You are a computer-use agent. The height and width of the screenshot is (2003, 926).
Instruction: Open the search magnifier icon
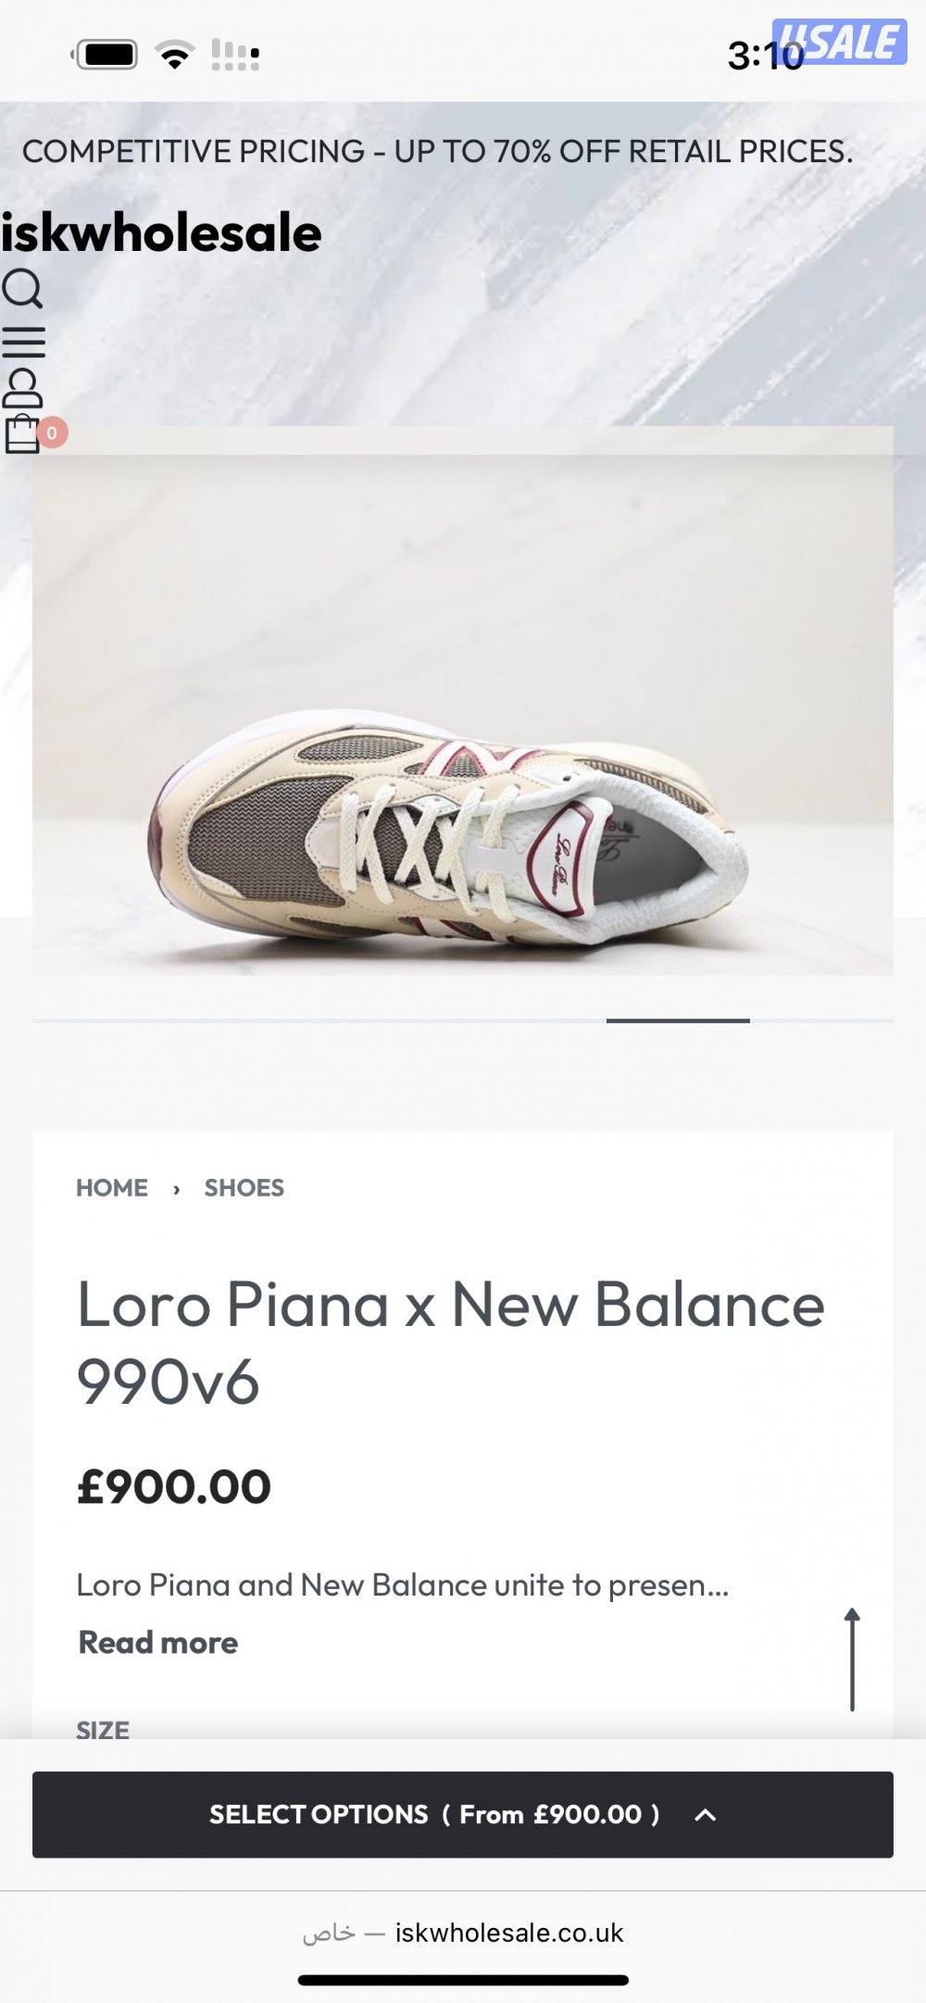point(22,288)
